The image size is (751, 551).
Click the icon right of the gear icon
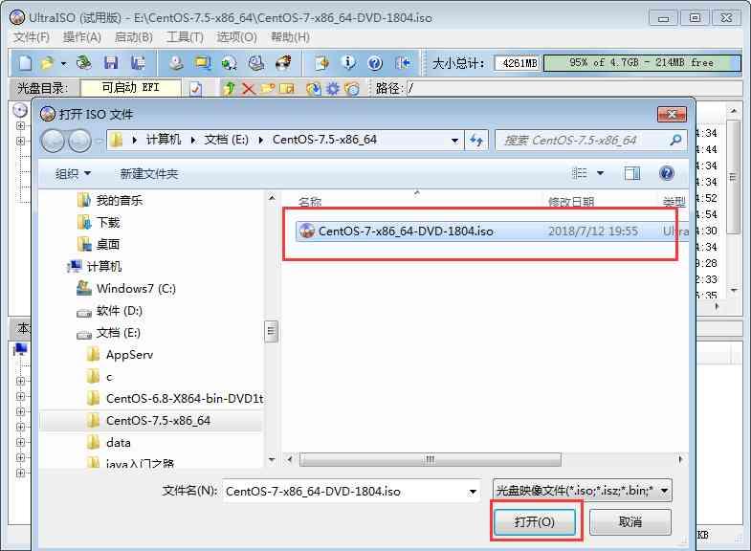coord(351,89)
